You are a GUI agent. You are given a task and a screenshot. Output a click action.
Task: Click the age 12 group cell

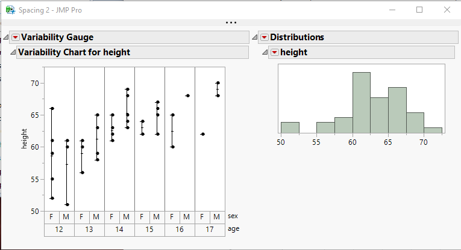(x=59, y=229)
